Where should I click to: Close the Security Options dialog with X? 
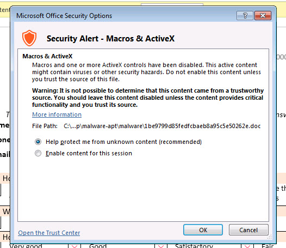[263, 16]
